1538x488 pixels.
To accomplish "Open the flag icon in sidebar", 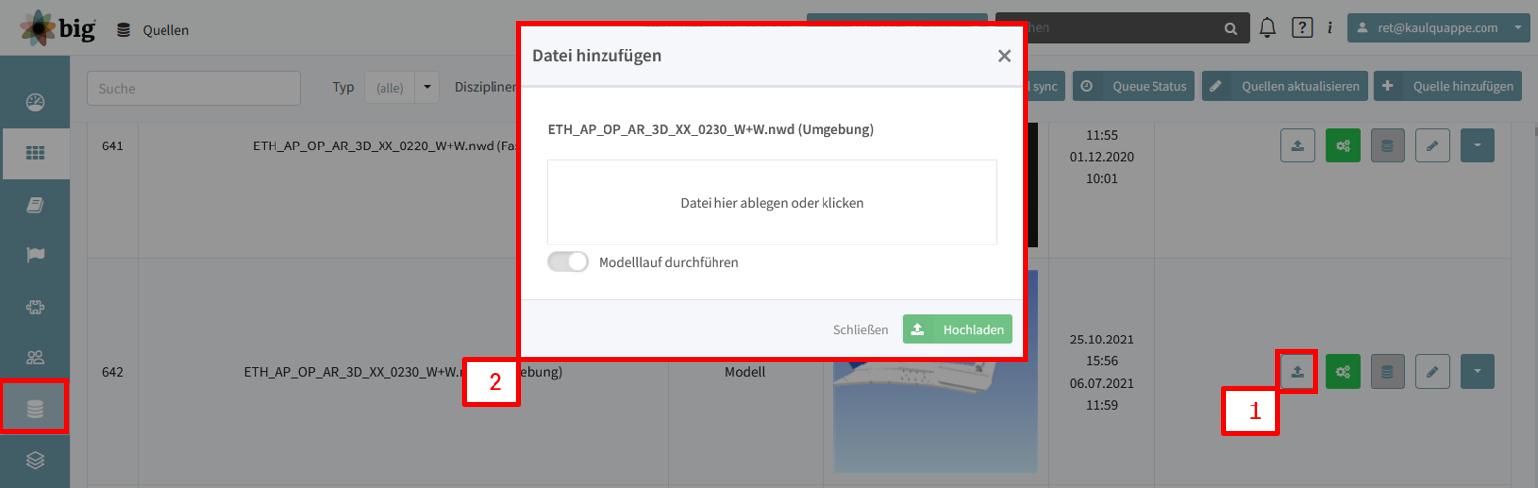I will (x=36, y=255).
